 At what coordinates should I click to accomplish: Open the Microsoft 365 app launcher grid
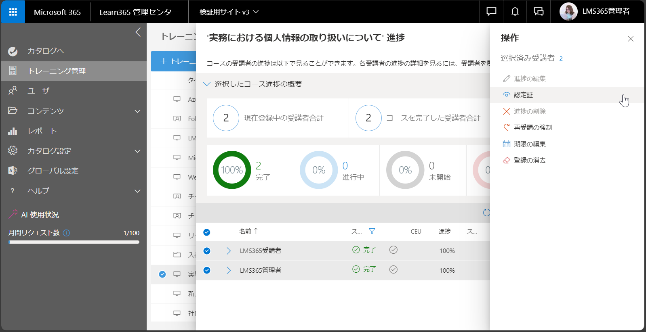13,12
